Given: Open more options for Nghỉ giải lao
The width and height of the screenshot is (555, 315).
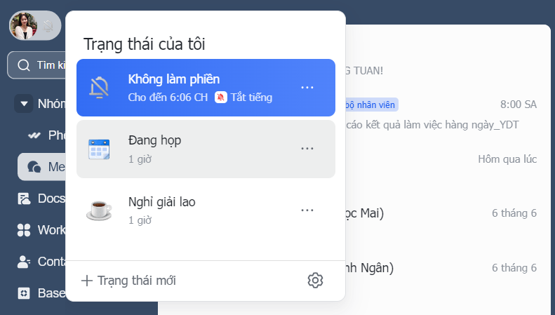Looking at the screenshot, I should point(307,210).
